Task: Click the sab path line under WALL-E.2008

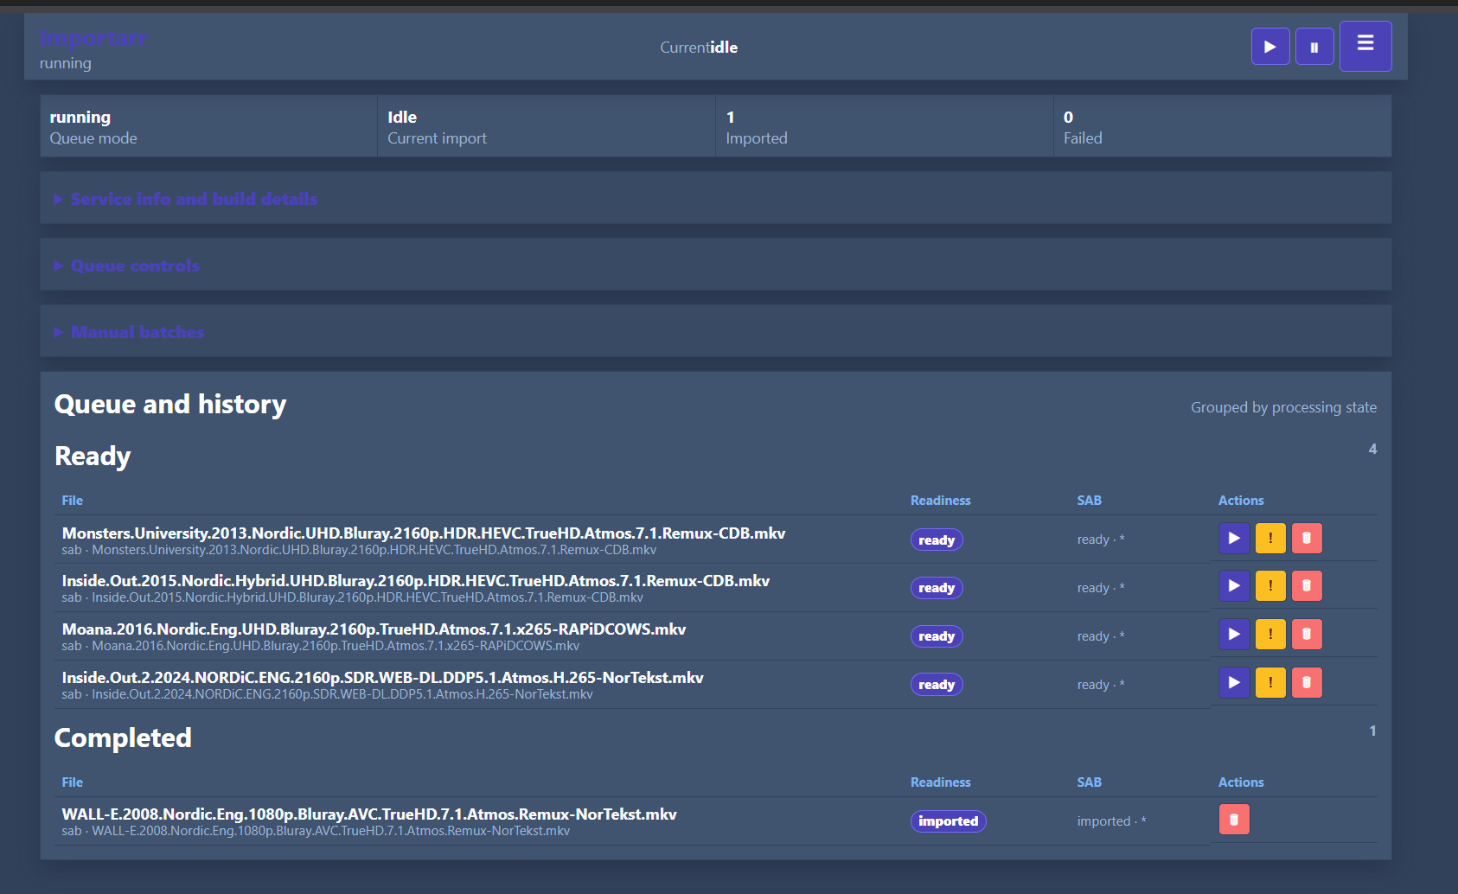Action: (x=316, y=831)
